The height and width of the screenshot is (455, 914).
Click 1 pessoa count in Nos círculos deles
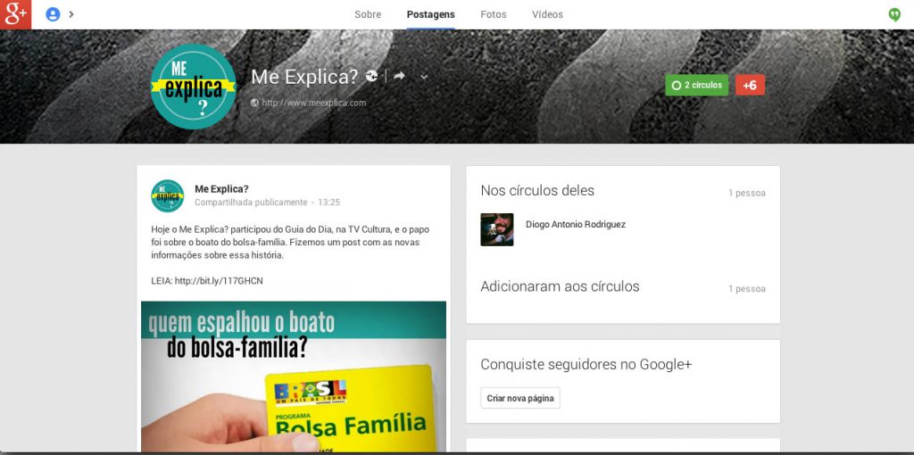coord(747,193)
